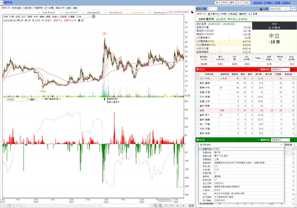Toggle the 投信 chart overlay button
This screenshot has height=208, width=297.
point(18,17)
